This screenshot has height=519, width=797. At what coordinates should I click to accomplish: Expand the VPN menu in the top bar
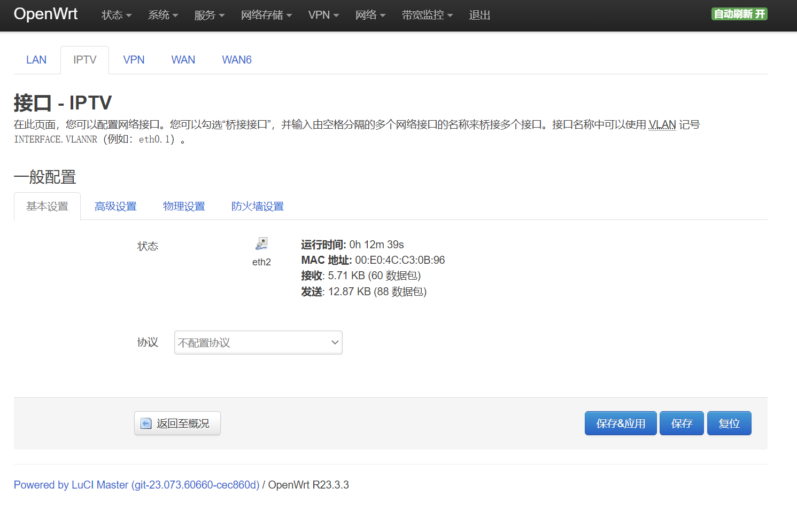(x=323, y=15)
